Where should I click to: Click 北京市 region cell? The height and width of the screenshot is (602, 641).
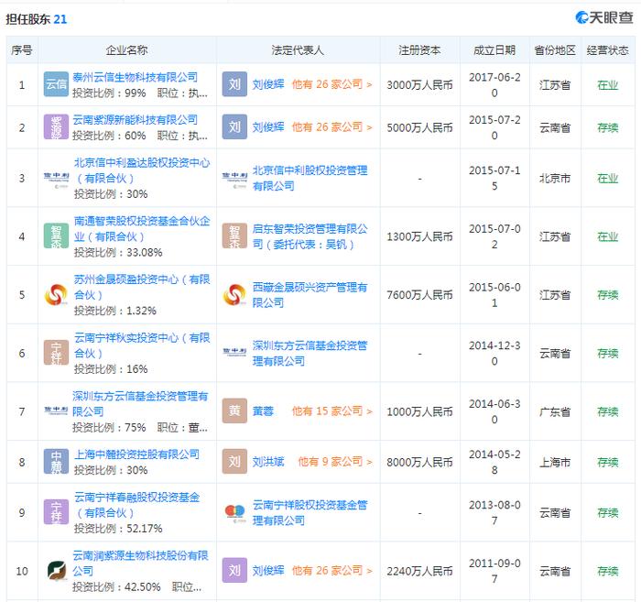(555, 179)
